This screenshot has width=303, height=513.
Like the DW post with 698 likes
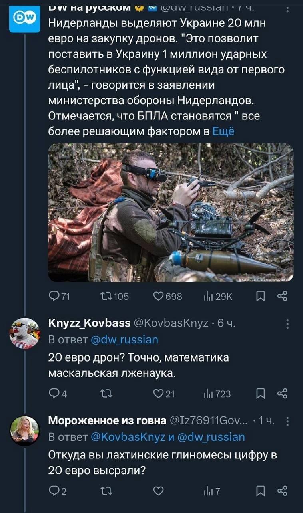point(158,296)
